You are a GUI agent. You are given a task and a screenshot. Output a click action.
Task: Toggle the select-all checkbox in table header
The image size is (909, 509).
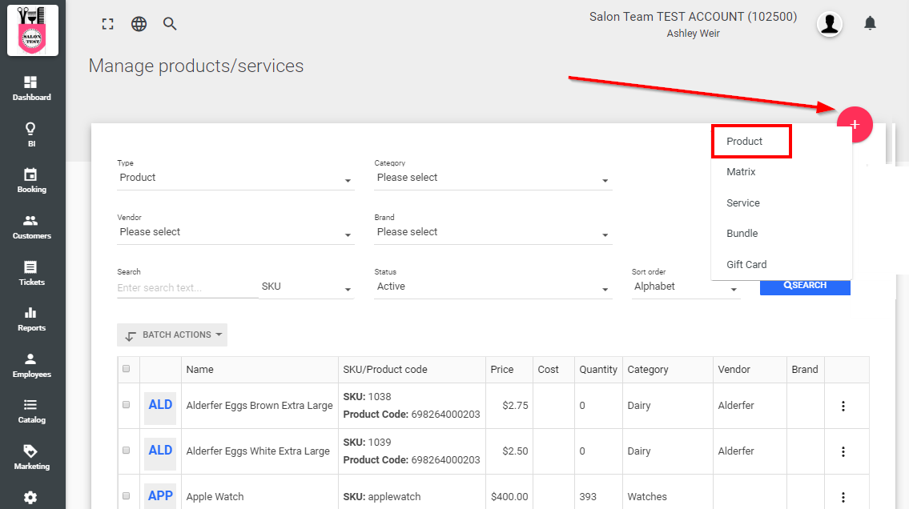[126, 369]
